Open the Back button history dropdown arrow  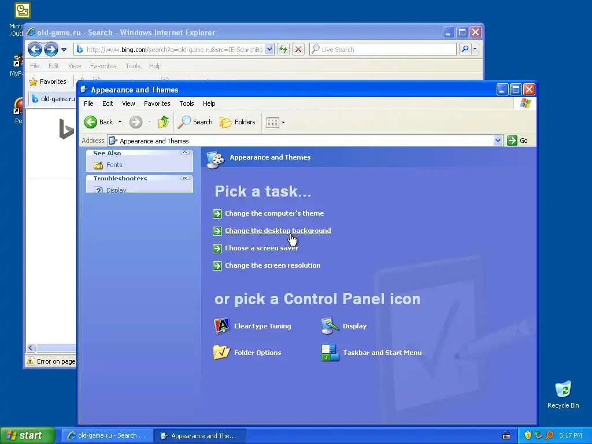pyautogui.click(x=120, y=122)
